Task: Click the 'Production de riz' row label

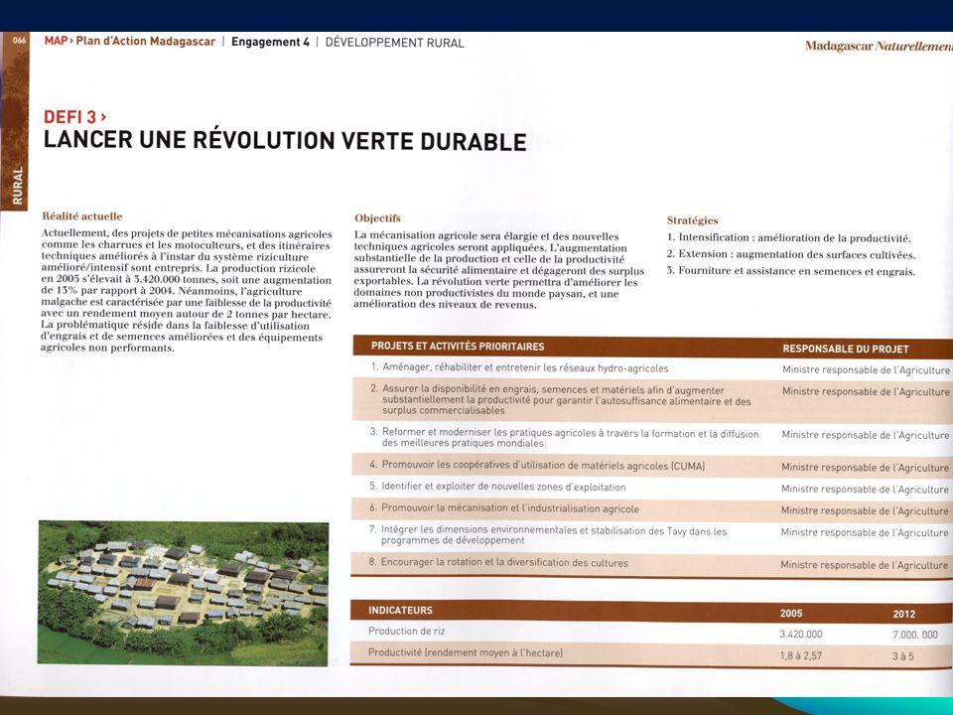Action: [407, 632]
